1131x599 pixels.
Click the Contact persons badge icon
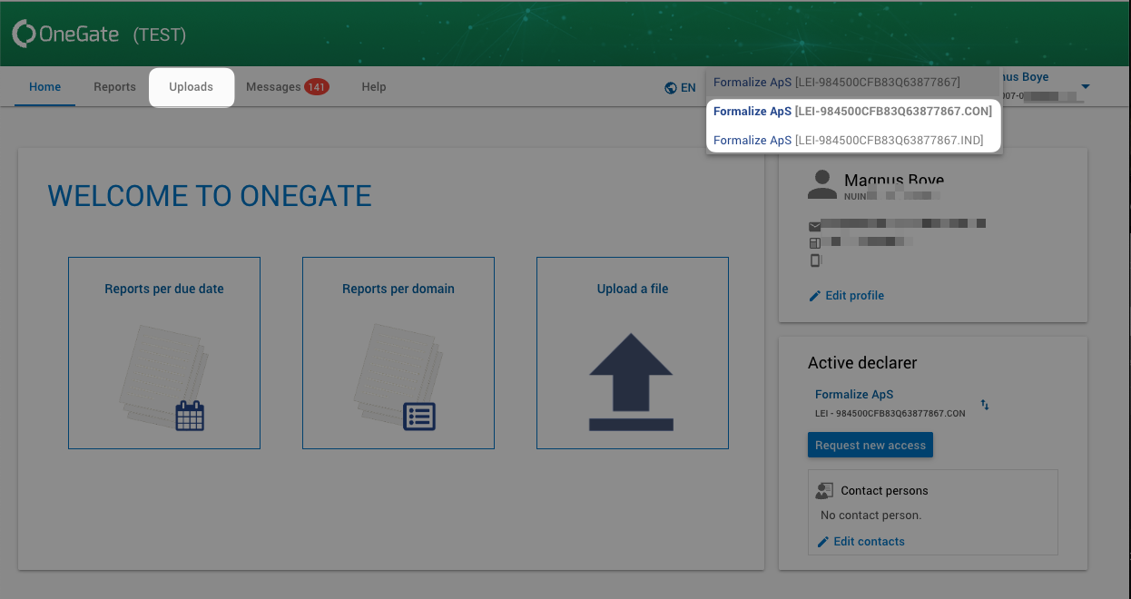pyautogui.click(x=823, y=489)
